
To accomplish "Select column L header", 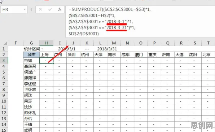I will click(100, 43).
